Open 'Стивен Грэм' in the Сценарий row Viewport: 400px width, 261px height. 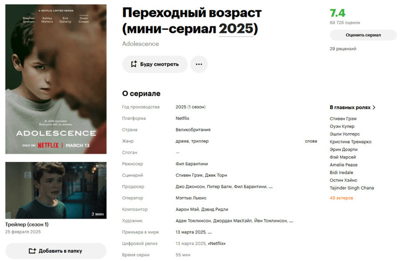coord(189,175)
